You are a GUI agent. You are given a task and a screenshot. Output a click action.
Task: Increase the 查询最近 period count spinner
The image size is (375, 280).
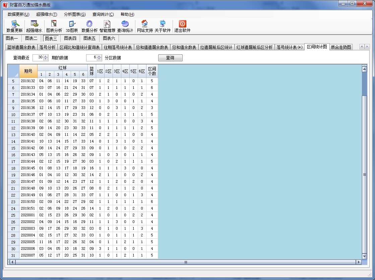(x=46, y=56)
